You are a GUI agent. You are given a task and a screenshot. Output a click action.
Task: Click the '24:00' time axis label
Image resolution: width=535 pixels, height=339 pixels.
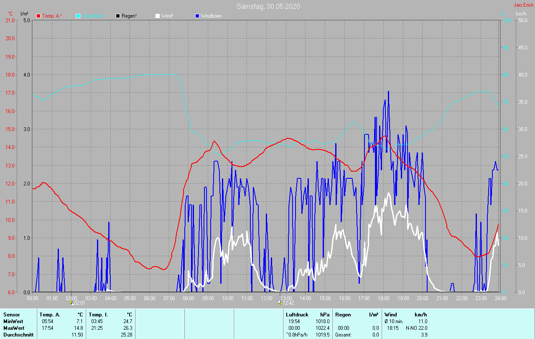tap(500, 298)
